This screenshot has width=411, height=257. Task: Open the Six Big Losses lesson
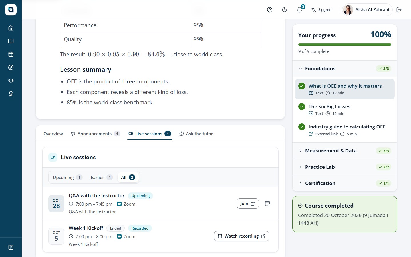[x=345, y=110]
